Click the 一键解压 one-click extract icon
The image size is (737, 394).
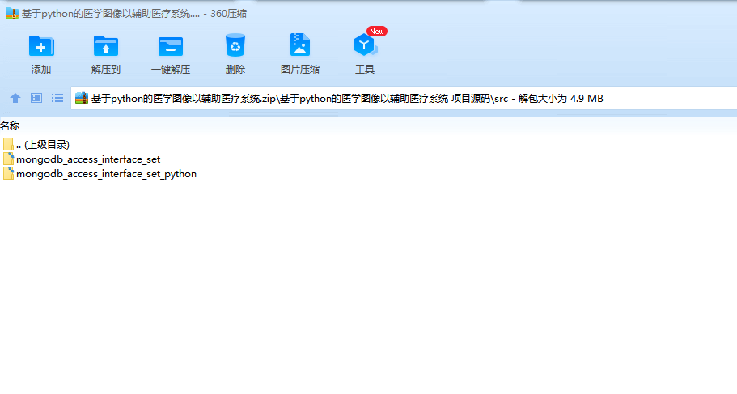[x=170, y=46]
